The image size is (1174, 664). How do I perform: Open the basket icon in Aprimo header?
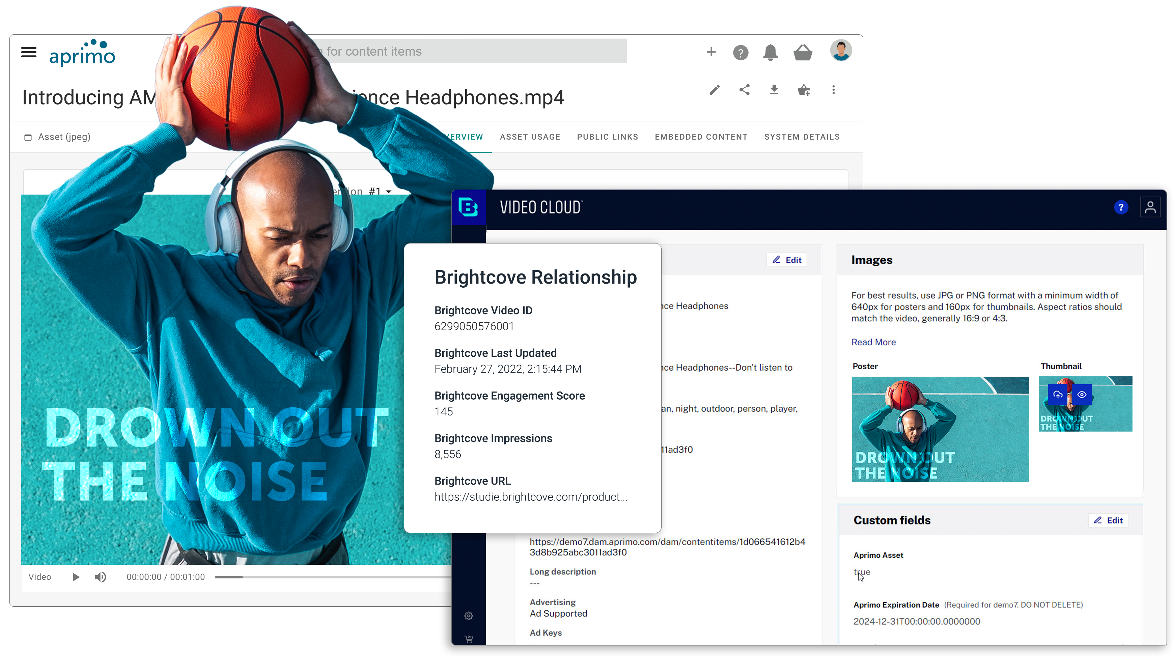pos(803,53)
